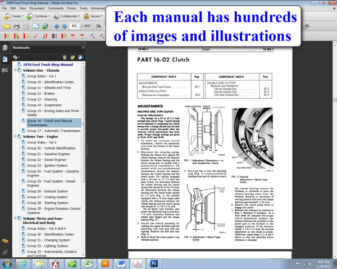
Task: Open the Tools menu
Action: (x=83, y=8)
